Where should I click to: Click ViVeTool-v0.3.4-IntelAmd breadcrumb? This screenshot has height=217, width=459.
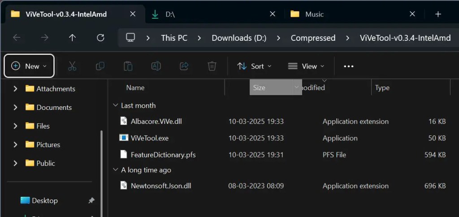[x=405, y=38]
